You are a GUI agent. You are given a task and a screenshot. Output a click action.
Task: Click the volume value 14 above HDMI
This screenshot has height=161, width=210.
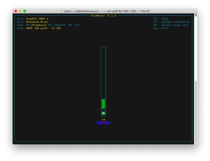click(x=103, y=120)
